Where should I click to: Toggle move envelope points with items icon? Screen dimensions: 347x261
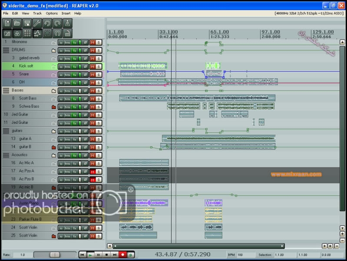37,33
